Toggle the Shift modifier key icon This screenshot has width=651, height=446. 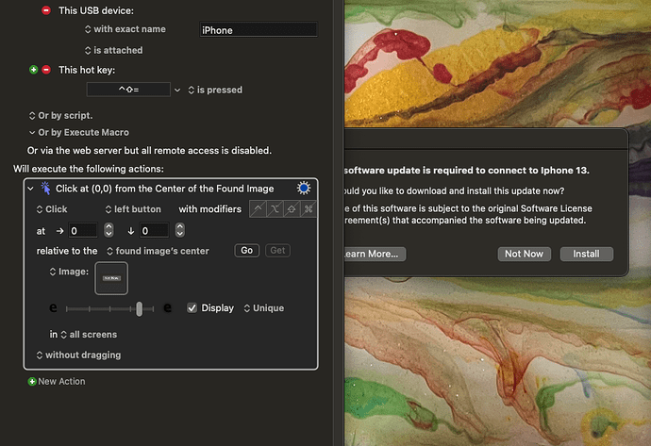point(292,209)
